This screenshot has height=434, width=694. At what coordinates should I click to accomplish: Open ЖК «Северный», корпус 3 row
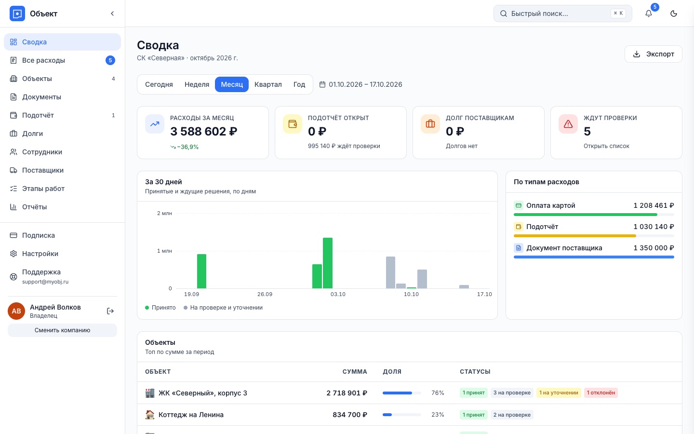(409, 393)
